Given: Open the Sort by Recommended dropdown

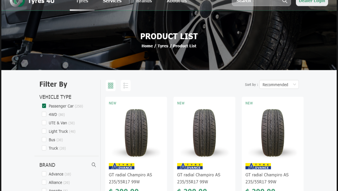Looking at the screenshot, I should coord(279,85).
